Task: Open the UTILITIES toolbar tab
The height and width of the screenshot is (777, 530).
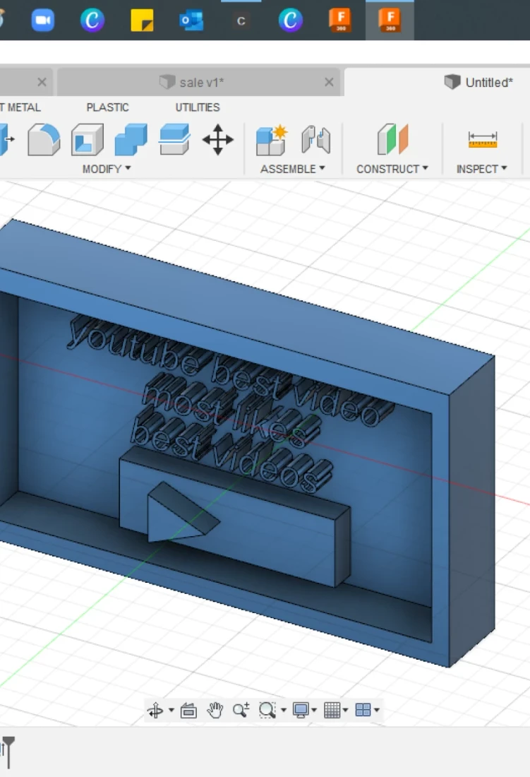Action: [x=198, y=107]
